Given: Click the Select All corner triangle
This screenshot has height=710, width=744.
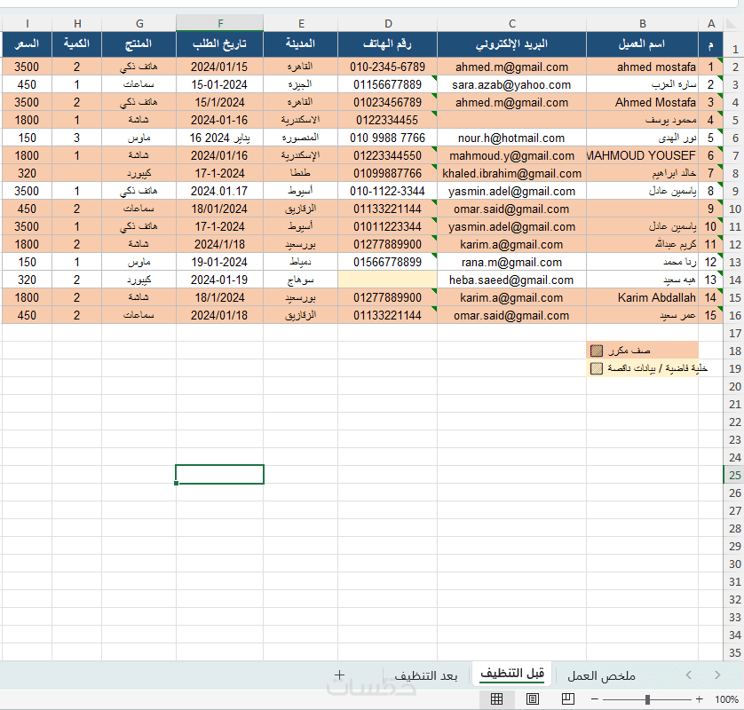Looking at the screenshot, I should (732, 24).
